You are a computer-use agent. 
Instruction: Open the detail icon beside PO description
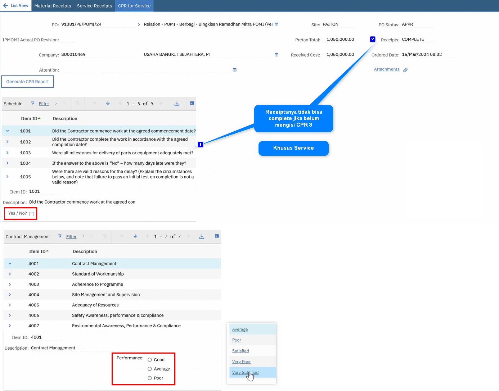(277, 24)
